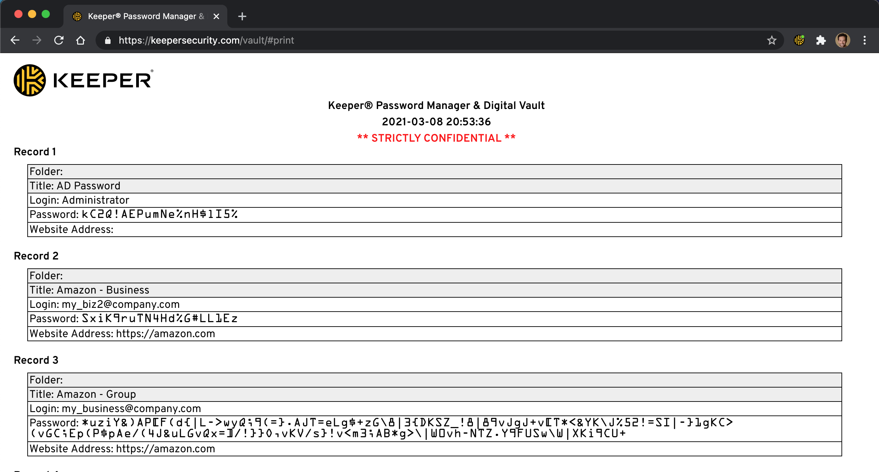Screen dimensions: 879x472
Task: Open the extensions puzzle piece menu
Action: (821, 40)
